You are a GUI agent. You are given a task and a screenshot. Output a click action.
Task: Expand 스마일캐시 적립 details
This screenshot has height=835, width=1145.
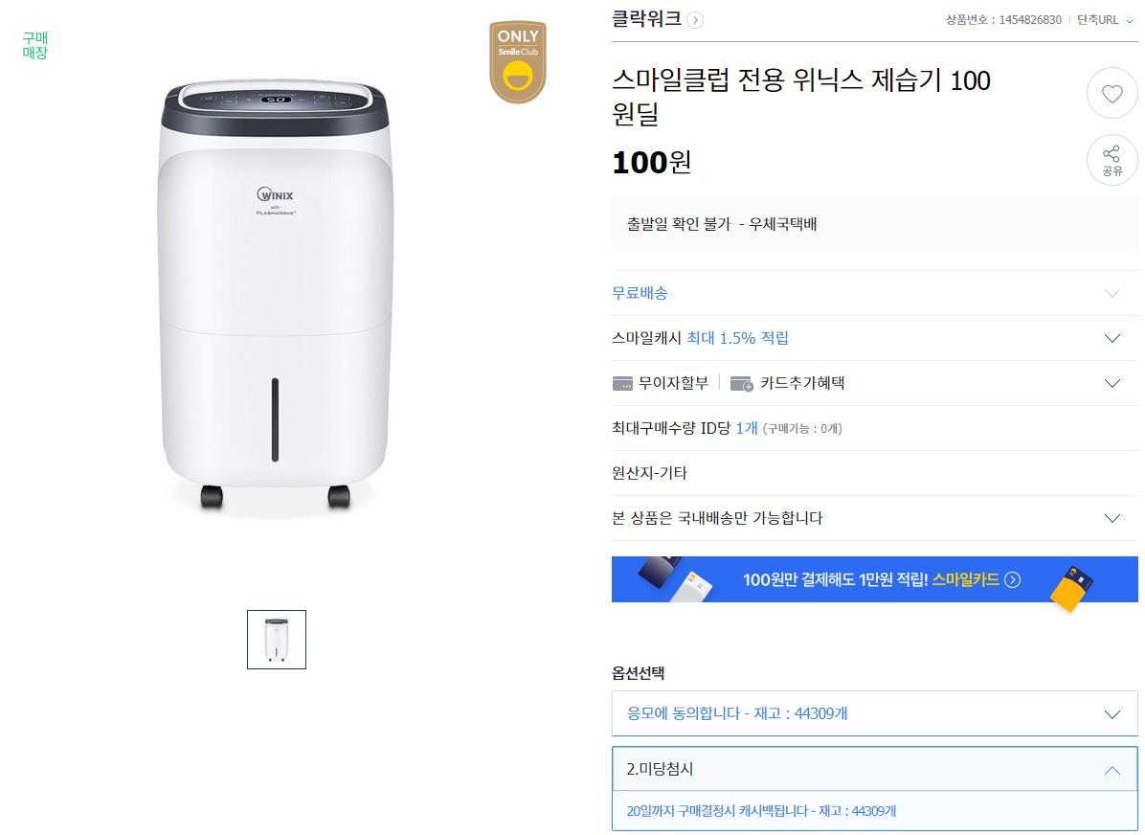click(x=1111, y=338)
